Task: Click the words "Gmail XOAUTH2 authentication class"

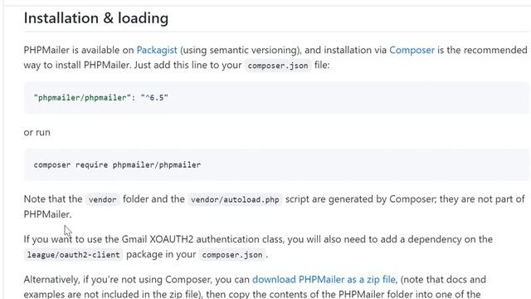Action: [202, 239]
